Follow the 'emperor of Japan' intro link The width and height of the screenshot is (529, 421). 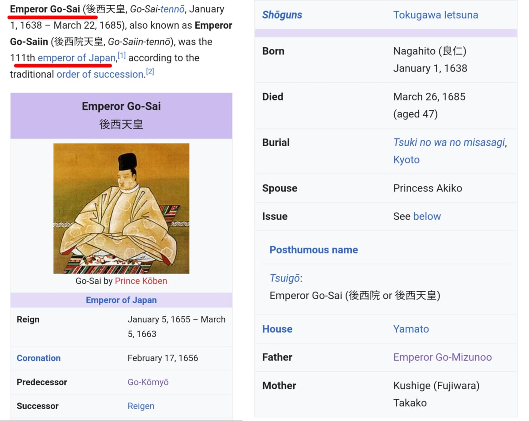point(77,58)
